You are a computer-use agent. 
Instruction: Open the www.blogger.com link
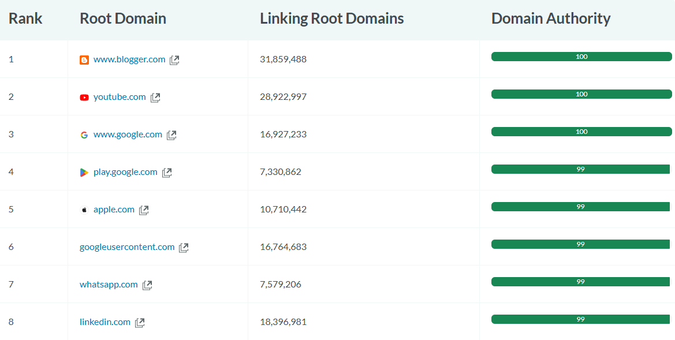click(129, 59)
